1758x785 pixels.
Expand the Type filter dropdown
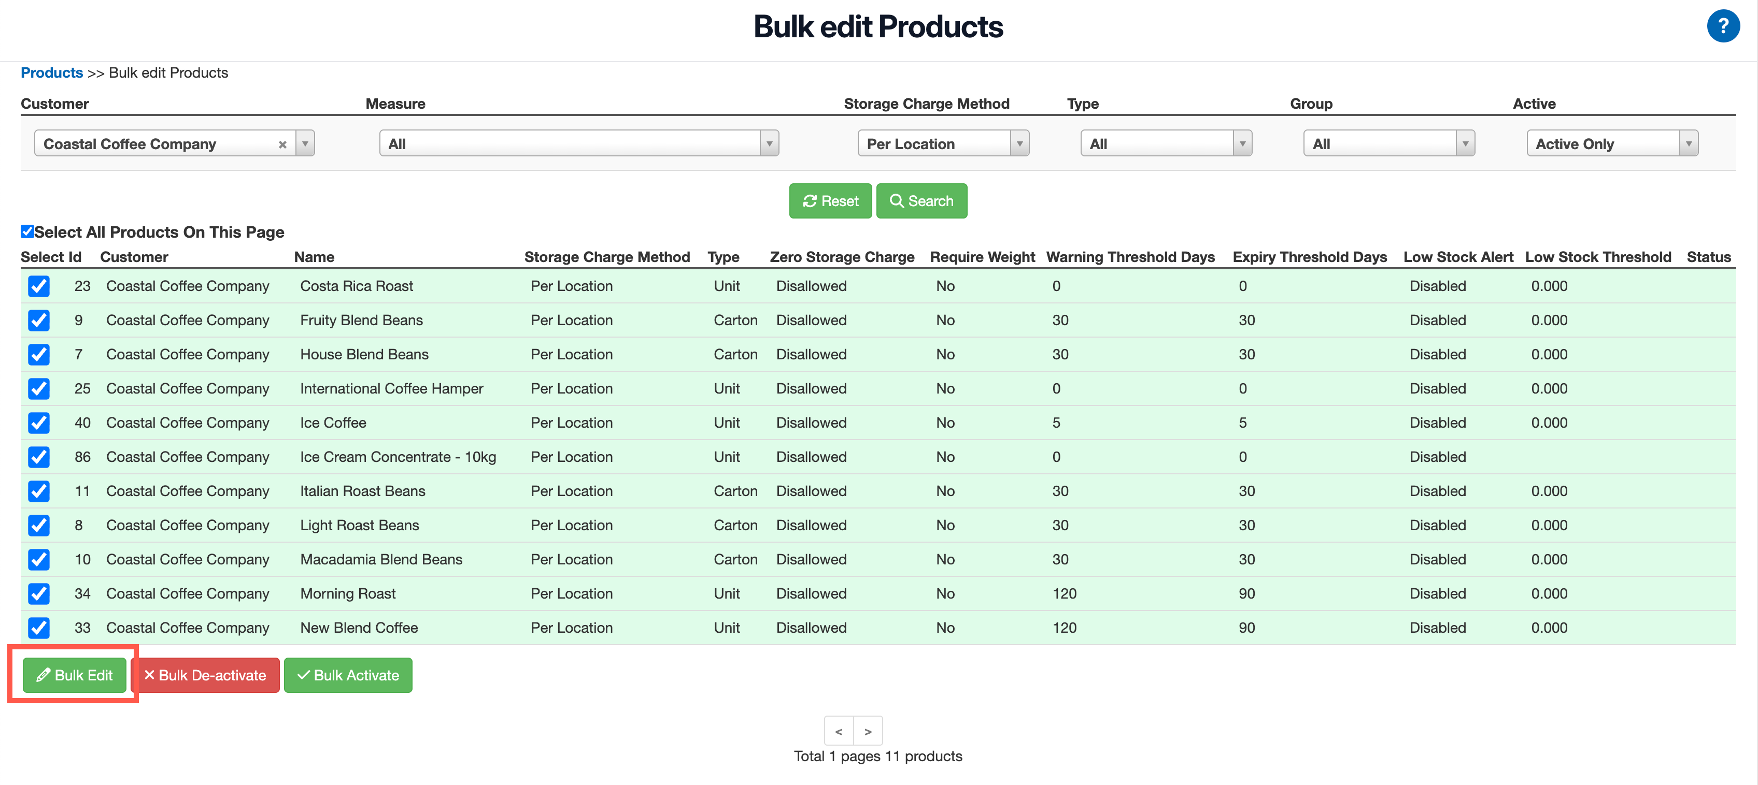[1242, 144]
